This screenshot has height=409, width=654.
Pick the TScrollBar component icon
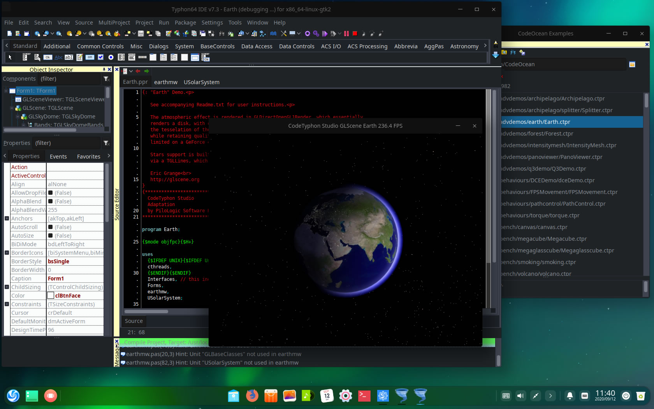142,57
